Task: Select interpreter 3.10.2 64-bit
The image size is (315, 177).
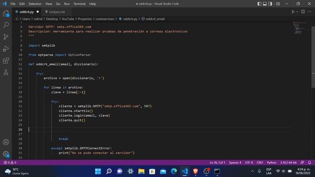Action: coord(288,163)
